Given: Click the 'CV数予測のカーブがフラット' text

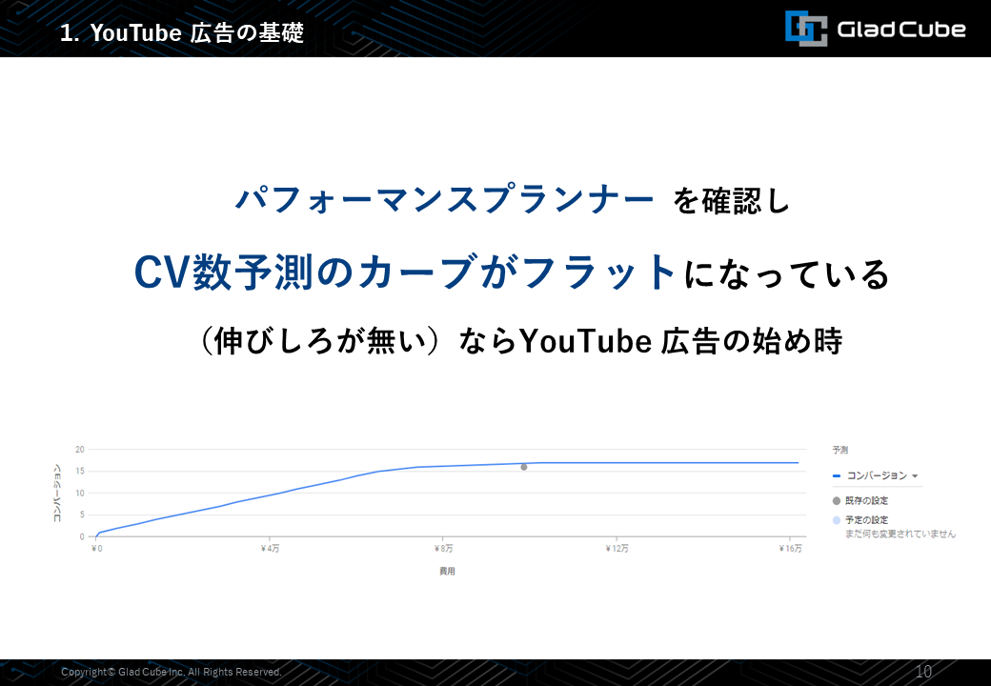Looking at the screenshot, I should coord(406,272).
